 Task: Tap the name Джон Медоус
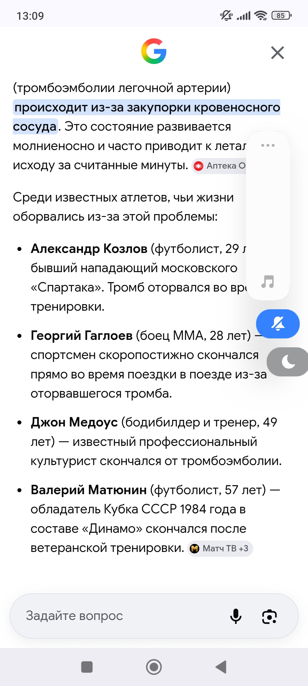[74, 422]
